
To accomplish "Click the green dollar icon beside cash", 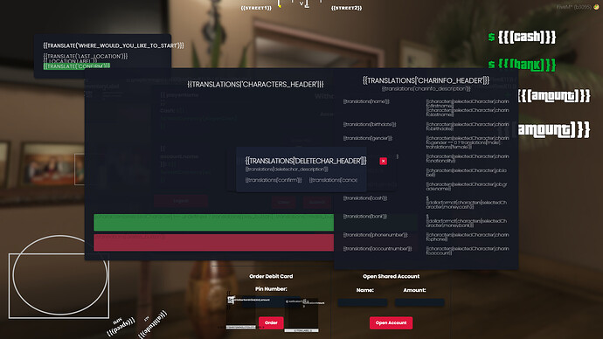I will point(491,37).
